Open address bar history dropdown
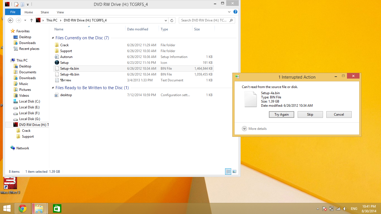This screenshot has width=381, height=214. coord(166,20)
